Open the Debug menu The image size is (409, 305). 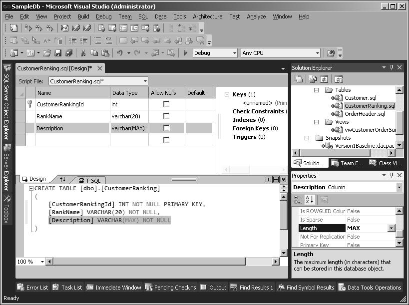tap(103, 16)
